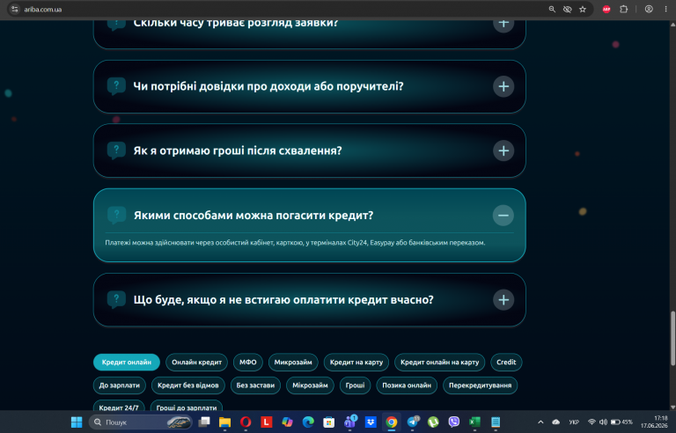Expand 'Що буде, якщо я не встигаю' plus

pos(503,300)
